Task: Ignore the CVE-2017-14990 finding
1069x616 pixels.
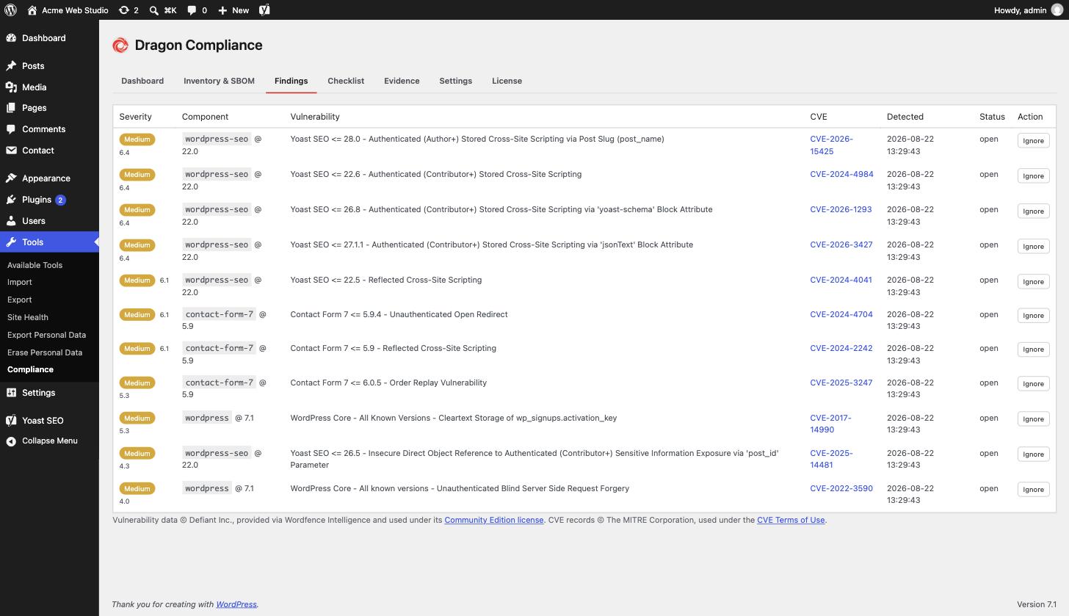Action: coord(1033,418)
